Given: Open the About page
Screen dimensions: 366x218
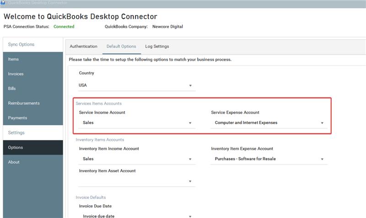Looking at the screenshot, I should (33, 162).
